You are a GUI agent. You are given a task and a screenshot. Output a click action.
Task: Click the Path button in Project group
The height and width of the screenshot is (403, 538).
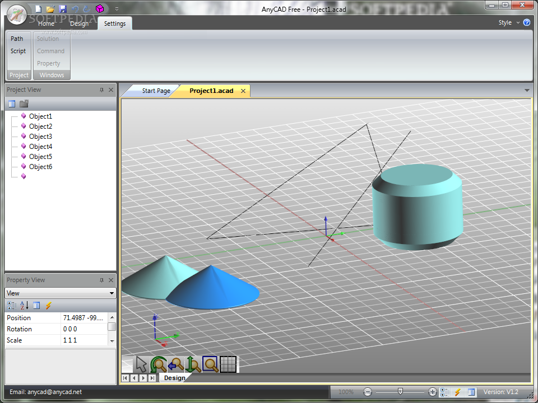(17, 39)
